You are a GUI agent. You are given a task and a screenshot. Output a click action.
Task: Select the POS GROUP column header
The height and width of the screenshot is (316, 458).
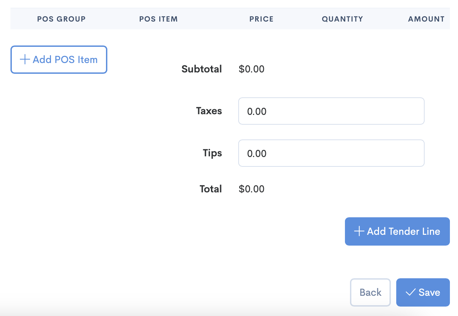pyautogui.click(x=61, y=19)
